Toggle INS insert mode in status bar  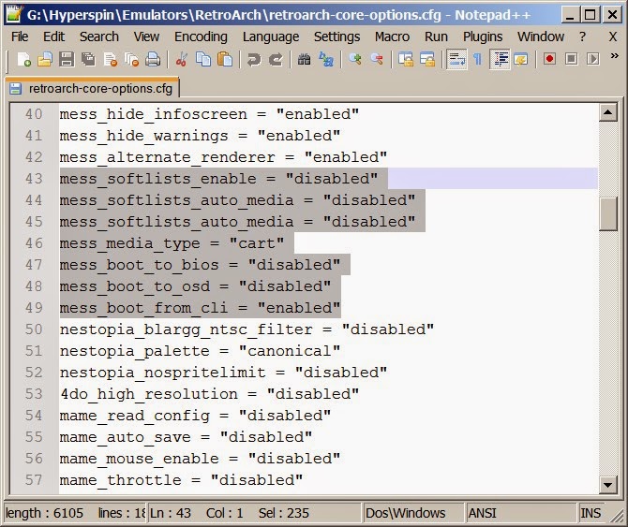click(591, 513)
